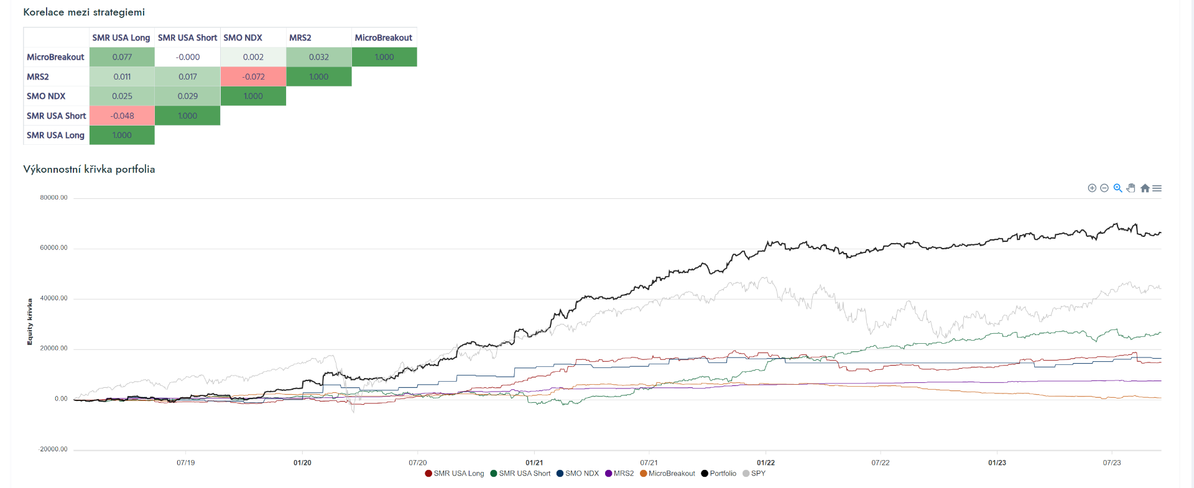Image resolution: width=1194 pixels, height=488 pixels.
Task: Click the -0.072 correlation cell
Action: point(253,76)
